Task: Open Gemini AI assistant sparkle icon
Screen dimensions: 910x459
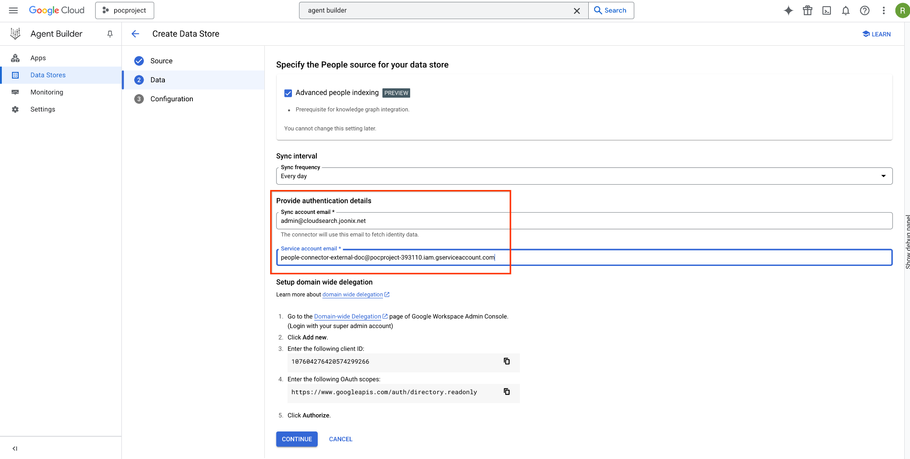Action: pos(788,11)
